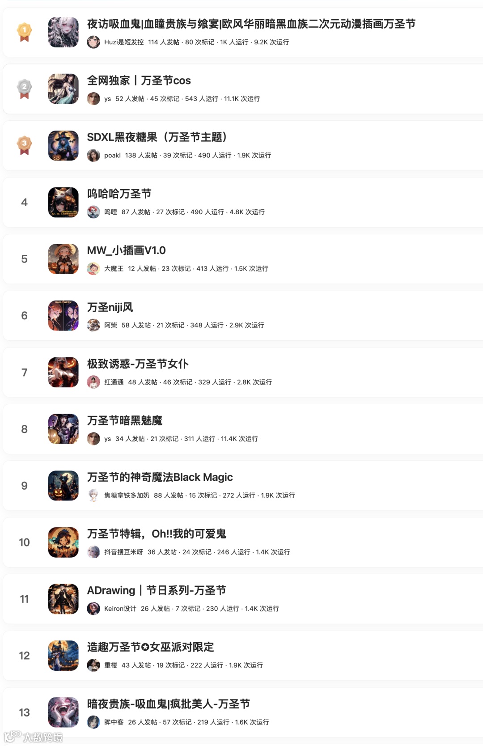Viewport: 483px width, 746px height.
Task: Open 夜访吸血鬼 model thumbnail
Action: [64, 32]
